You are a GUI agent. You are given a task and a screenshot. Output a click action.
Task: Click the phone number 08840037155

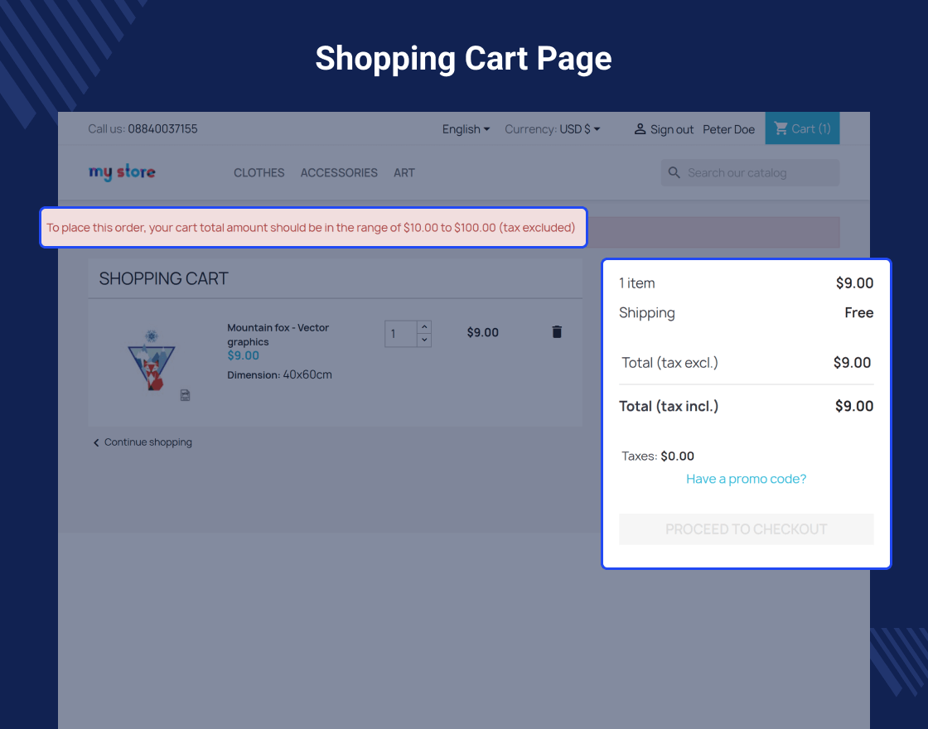click(x=162, y=129)
